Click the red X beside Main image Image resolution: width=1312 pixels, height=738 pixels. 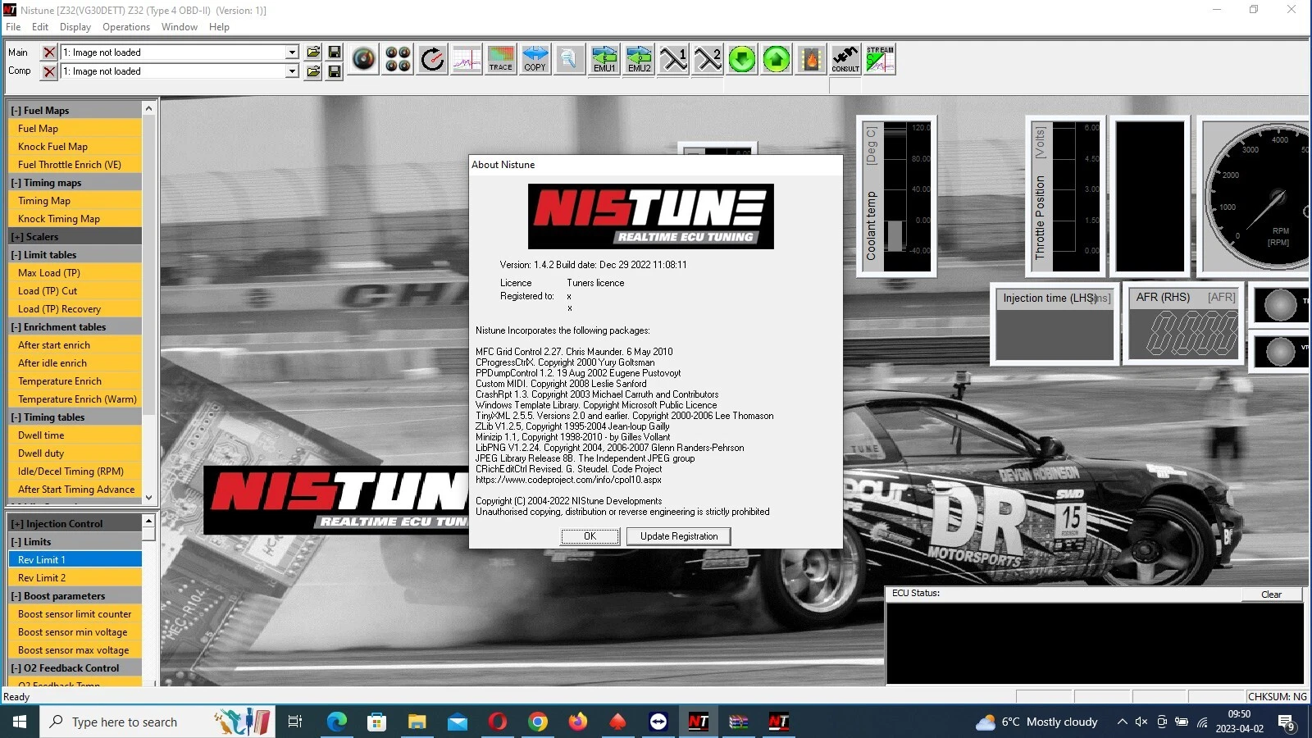[x=49, y=52]
